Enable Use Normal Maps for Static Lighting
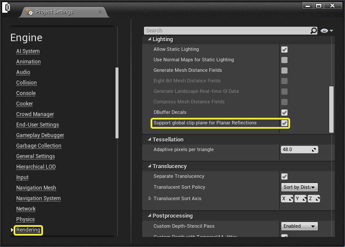The width and height of the screenshot is (345, 247). [x=284, y=60]
